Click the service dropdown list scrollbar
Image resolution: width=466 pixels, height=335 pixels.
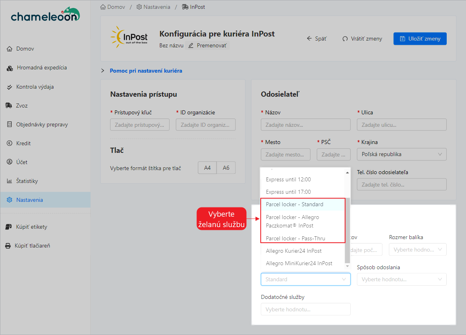tap(347, 217)
